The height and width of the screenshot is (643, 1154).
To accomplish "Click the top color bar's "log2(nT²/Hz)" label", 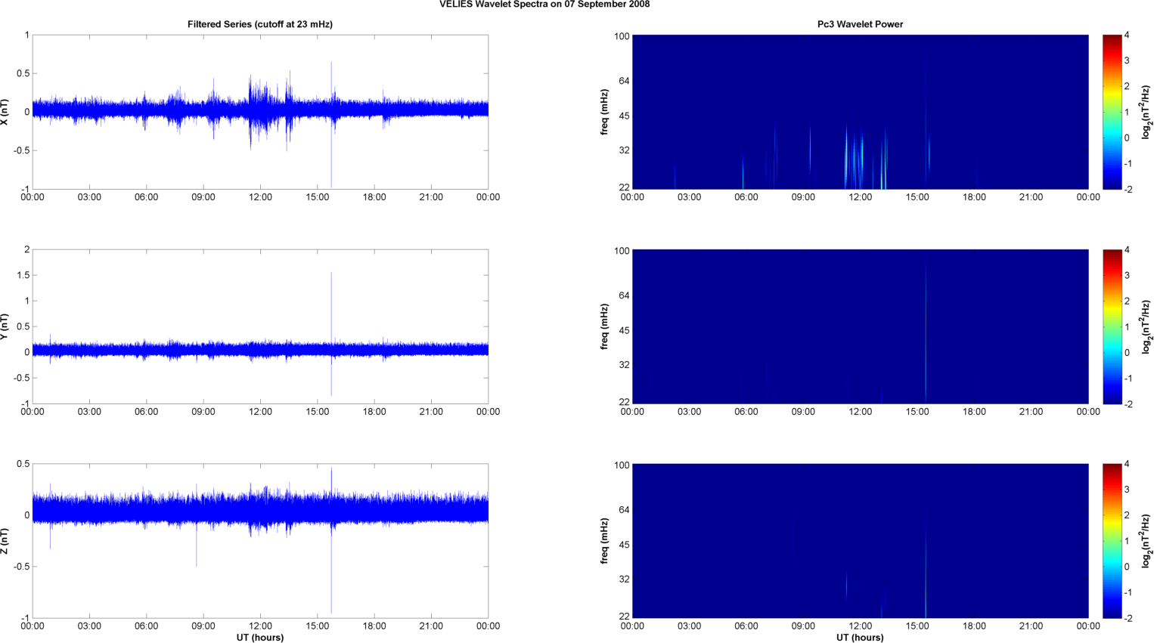I will (x=1146, y=112).
